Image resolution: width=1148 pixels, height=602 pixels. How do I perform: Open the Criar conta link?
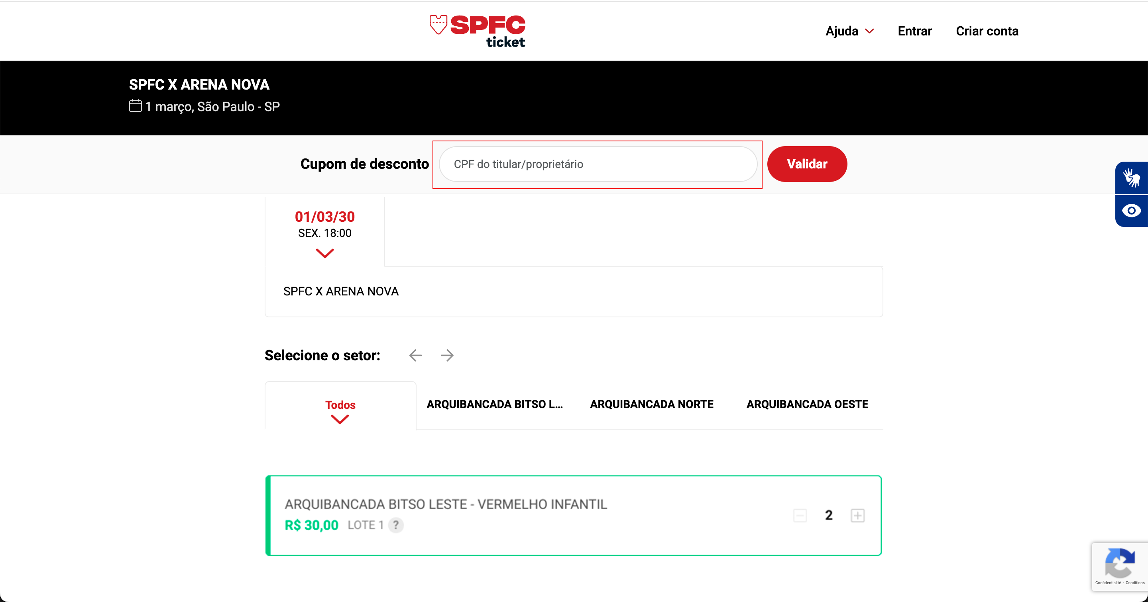pos(987,31)
